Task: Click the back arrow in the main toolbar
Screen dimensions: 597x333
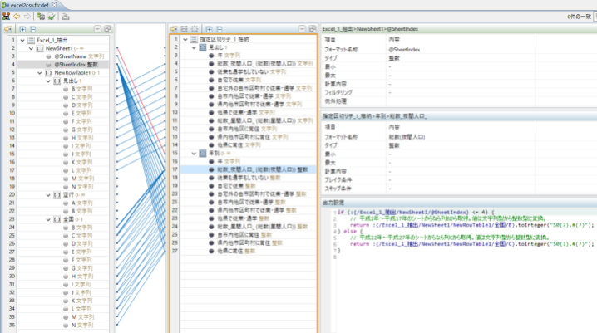Action: tap(17, 16)
